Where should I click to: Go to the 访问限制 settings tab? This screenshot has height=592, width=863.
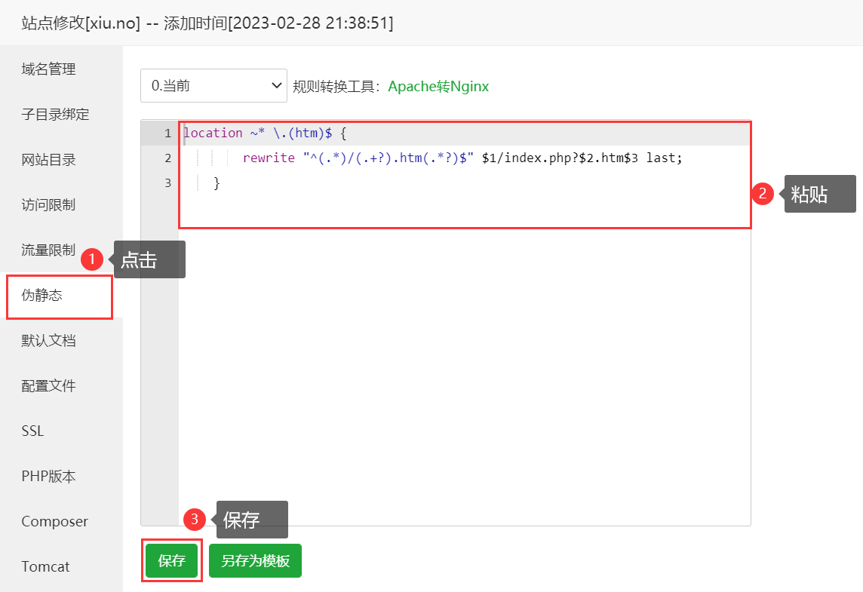point(49,205)
